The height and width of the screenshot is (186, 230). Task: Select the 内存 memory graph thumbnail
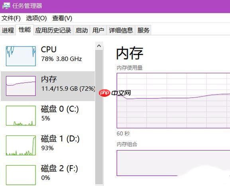click(21, 86)
